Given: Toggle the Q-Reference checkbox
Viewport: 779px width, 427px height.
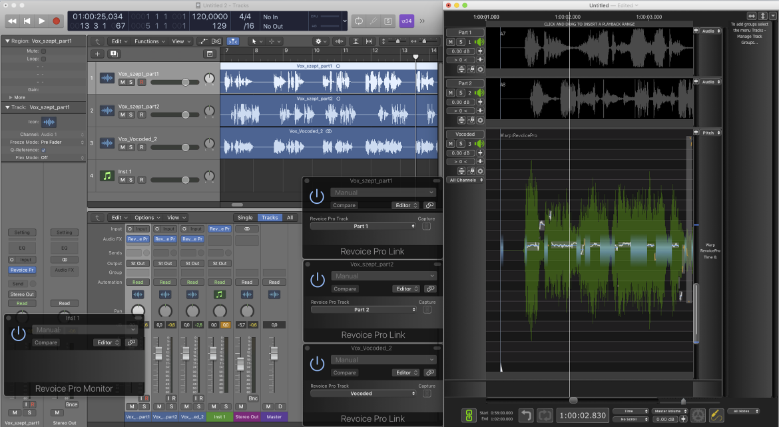Looking at the screenshot, I should click(x=43, y=150).
